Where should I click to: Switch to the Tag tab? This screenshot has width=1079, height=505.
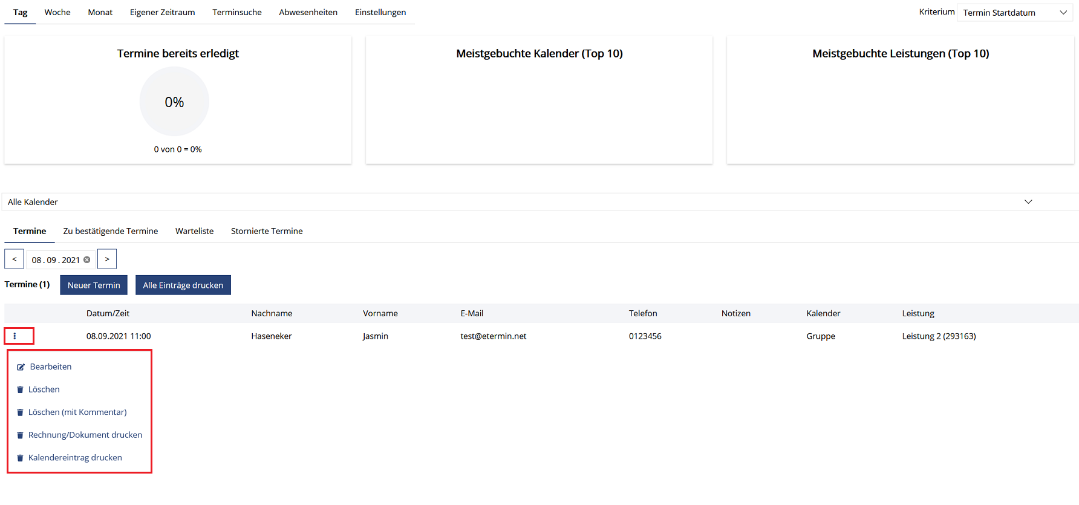coord(21,12)
